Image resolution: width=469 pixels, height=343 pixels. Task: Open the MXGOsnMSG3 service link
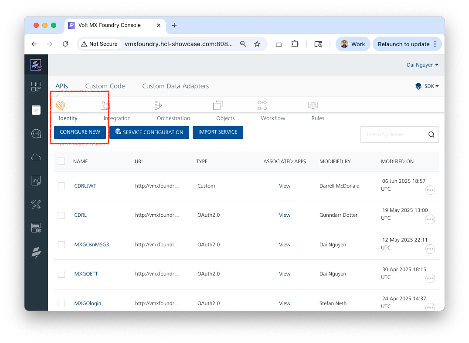[92, 244]
